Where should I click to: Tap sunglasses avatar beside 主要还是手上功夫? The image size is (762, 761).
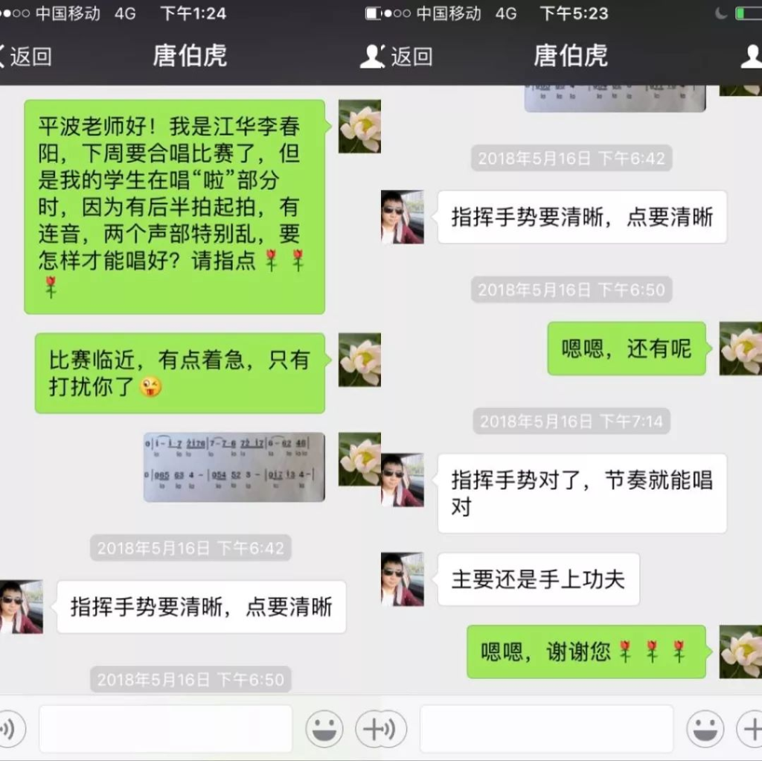(403, 579)
